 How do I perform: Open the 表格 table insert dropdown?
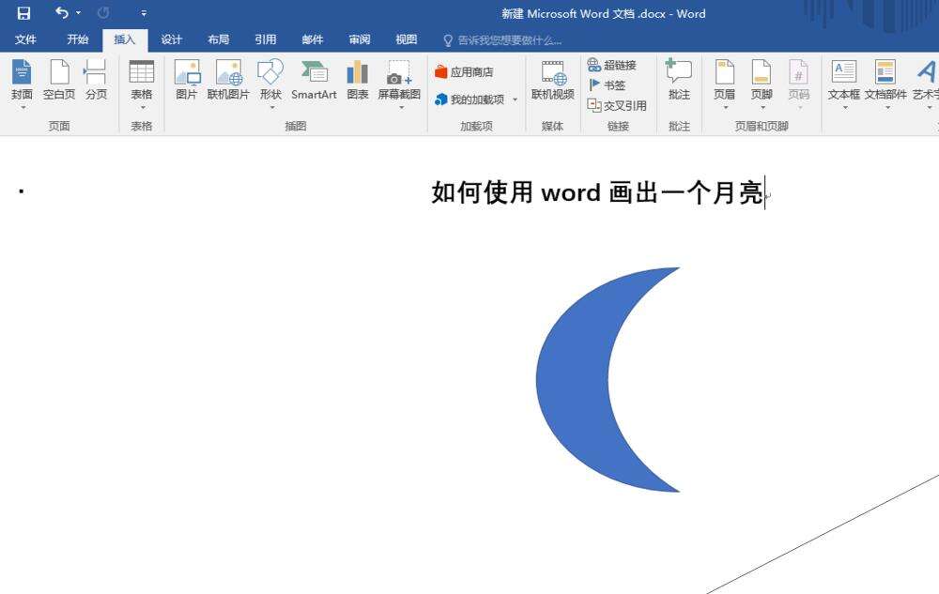tap(142, 84)
